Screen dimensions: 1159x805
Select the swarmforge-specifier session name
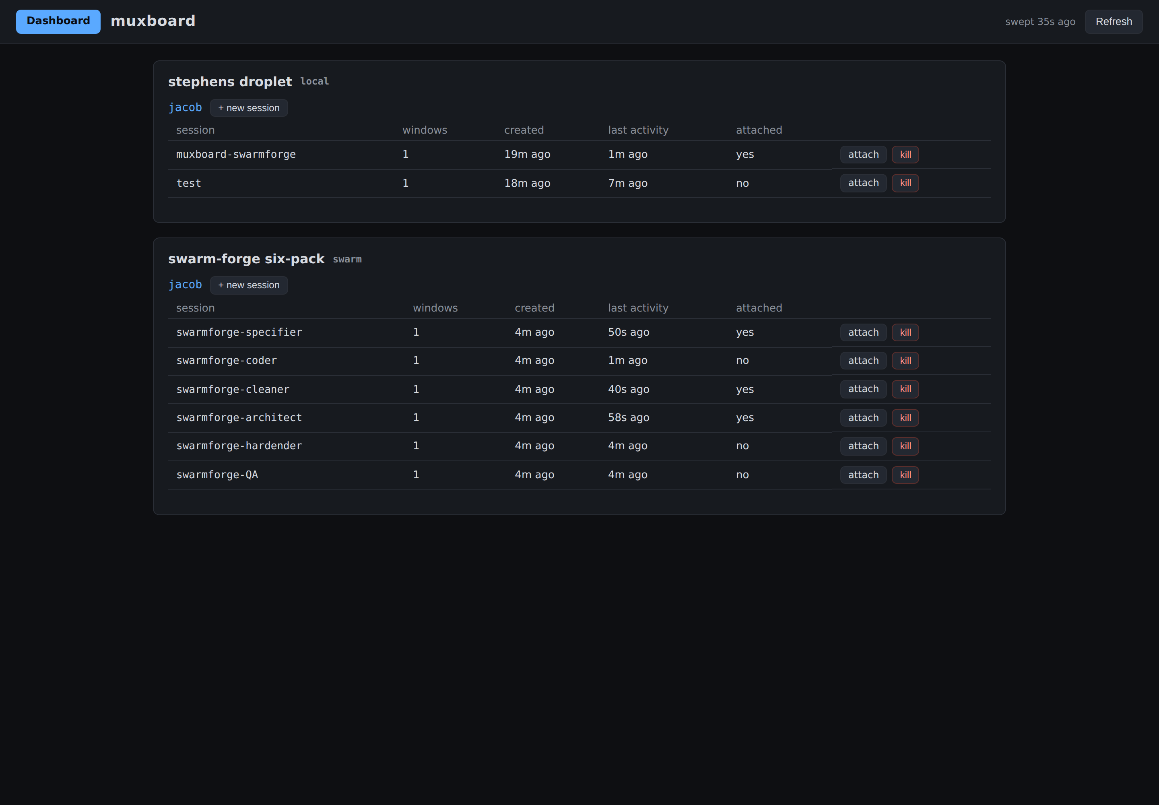(x=239, y=332)
